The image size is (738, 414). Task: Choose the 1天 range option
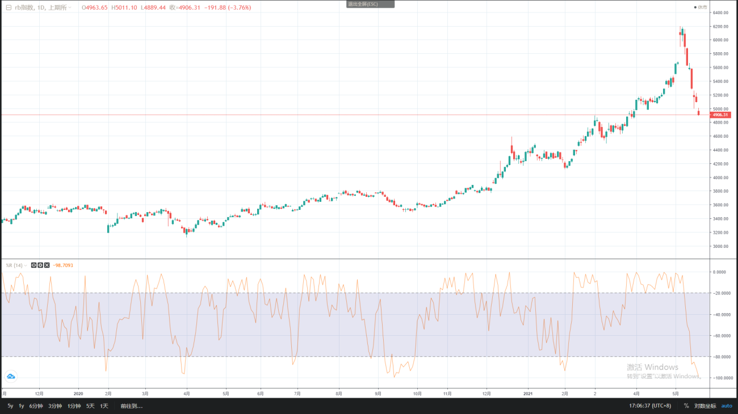point(104,405)
